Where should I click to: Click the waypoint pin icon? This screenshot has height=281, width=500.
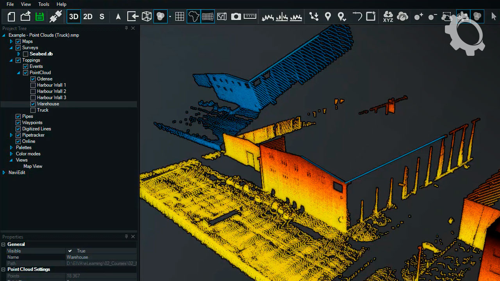[328, 16]
